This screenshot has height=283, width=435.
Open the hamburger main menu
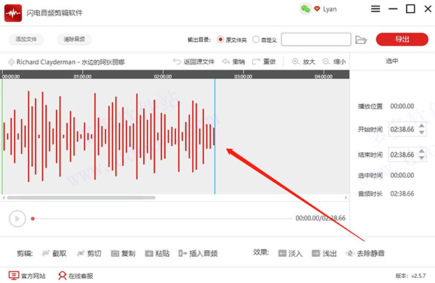click(x=376, y=9)
